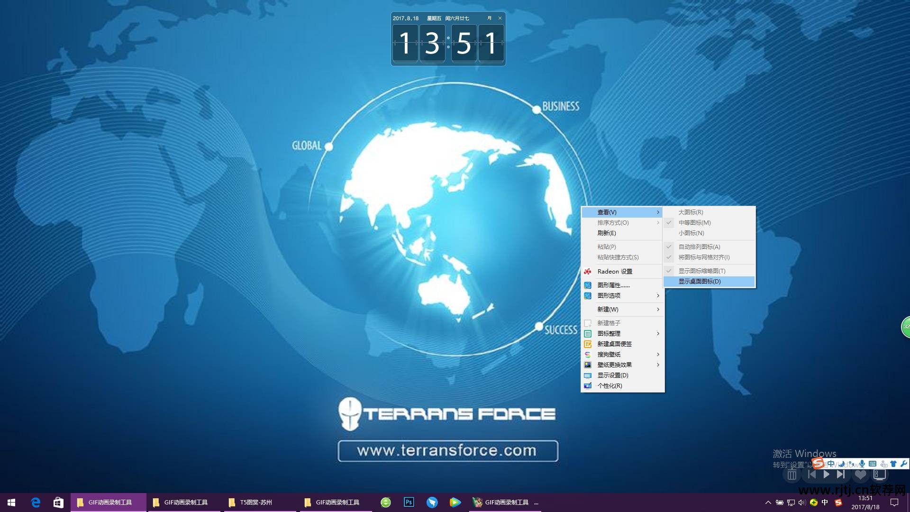Choose 粘贴(P) paste from the context menu
The image size is (910, 512).
pos(622,247)
